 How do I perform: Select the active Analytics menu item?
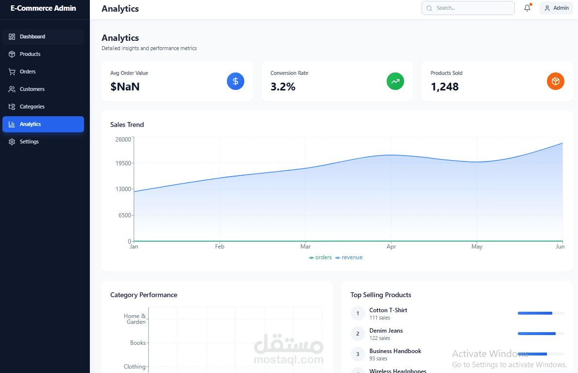(x=43, y=124)
